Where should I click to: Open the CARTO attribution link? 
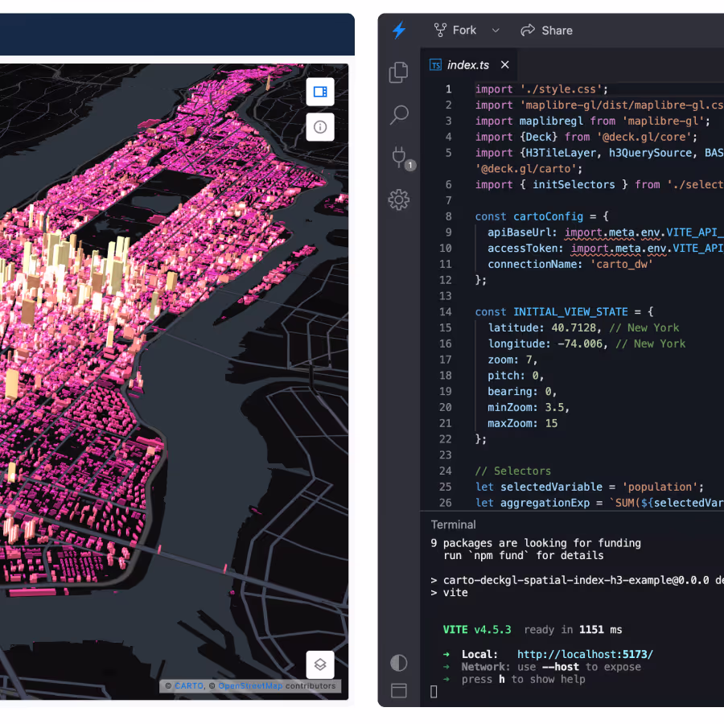[188, 685]
